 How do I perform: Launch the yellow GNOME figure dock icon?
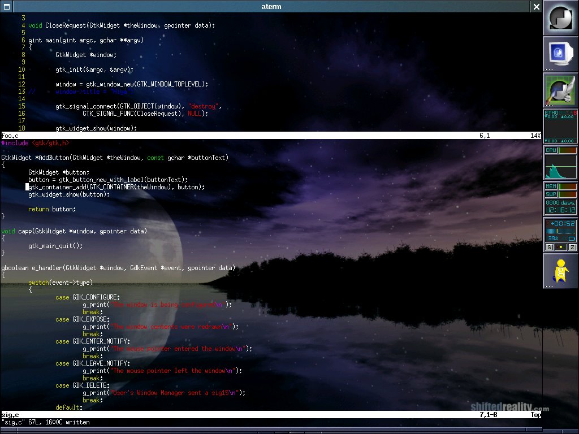pos(560,271)
